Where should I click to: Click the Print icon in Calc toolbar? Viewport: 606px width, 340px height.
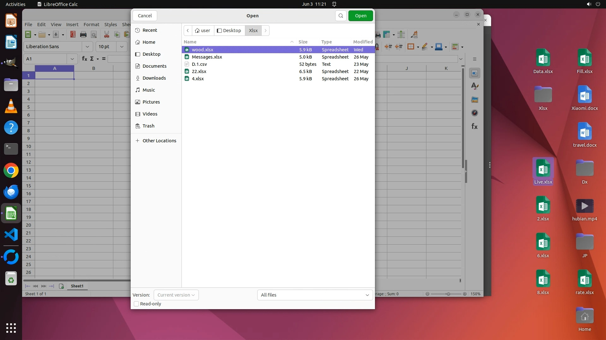point(83,35)
